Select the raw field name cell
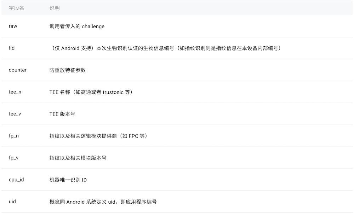 13,26
